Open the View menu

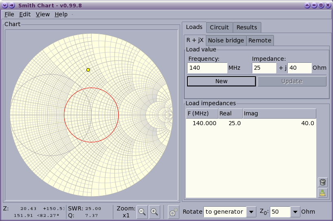pos(43,14)
